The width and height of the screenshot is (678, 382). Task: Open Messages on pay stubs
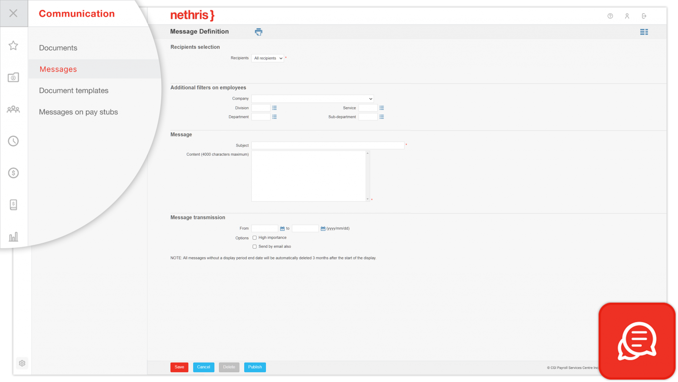pyautogui.click(x=78, y=112)
